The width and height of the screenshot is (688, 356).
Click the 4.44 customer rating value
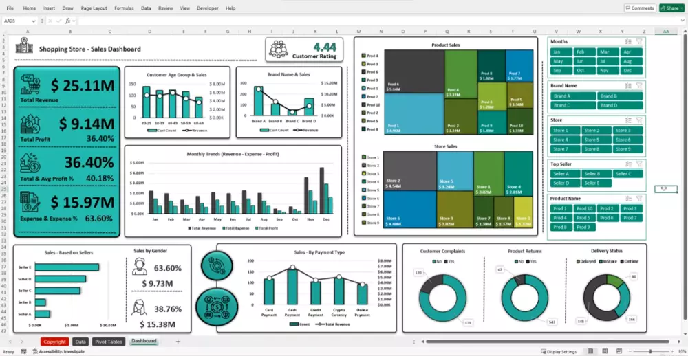pyautogui.click(x=325, y=47)
